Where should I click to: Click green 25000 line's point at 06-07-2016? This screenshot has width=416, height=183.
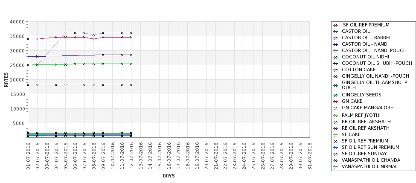[x=75, y=64]
